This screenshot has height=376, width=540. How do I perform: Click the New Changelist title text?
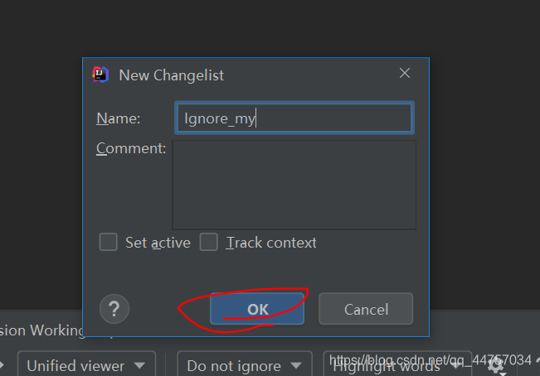click(171, 75)
